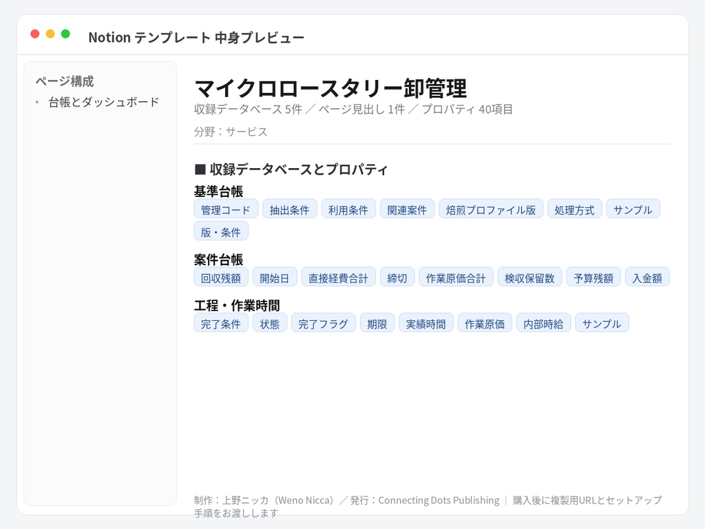Select the 完了フラグ property tag
705x529 pixels.
[x=324, y=323]
